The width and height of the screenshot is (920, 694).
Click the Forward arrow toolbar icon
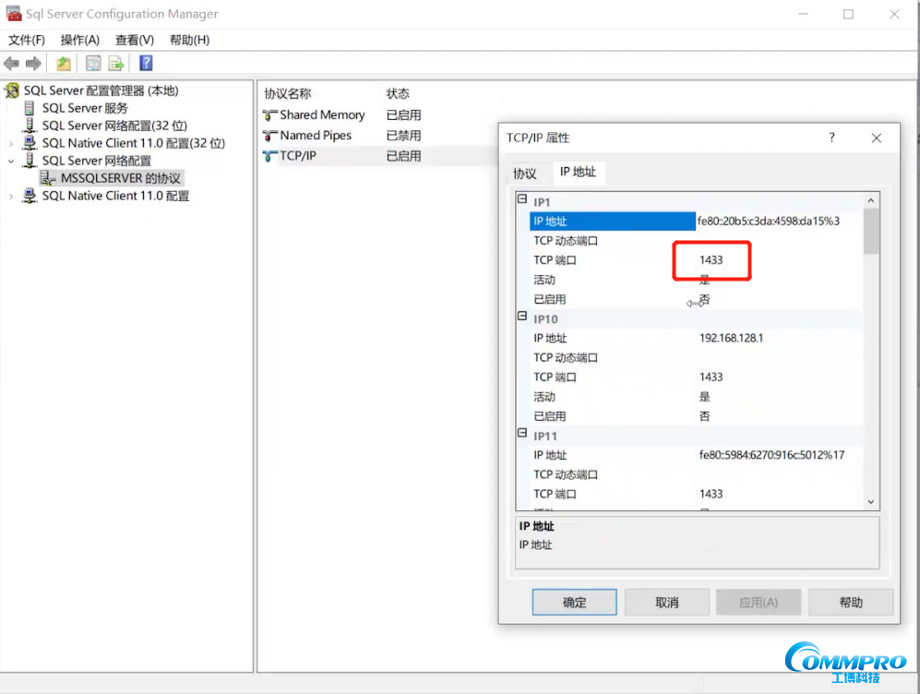click(x=33, y=64)
